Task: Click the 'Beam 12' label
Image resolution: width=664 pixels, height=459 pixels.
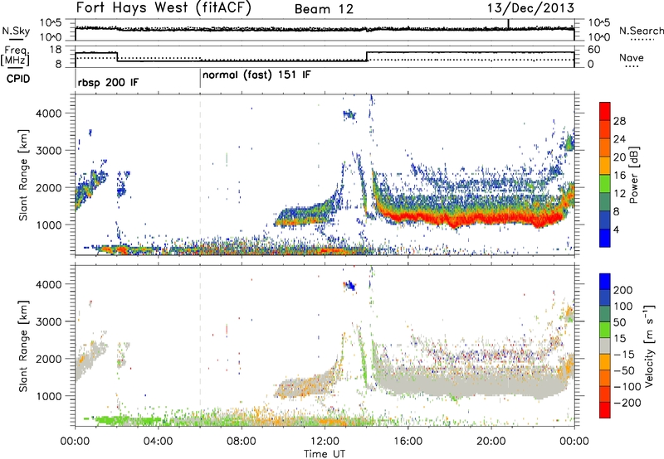Action: [324, 9]
